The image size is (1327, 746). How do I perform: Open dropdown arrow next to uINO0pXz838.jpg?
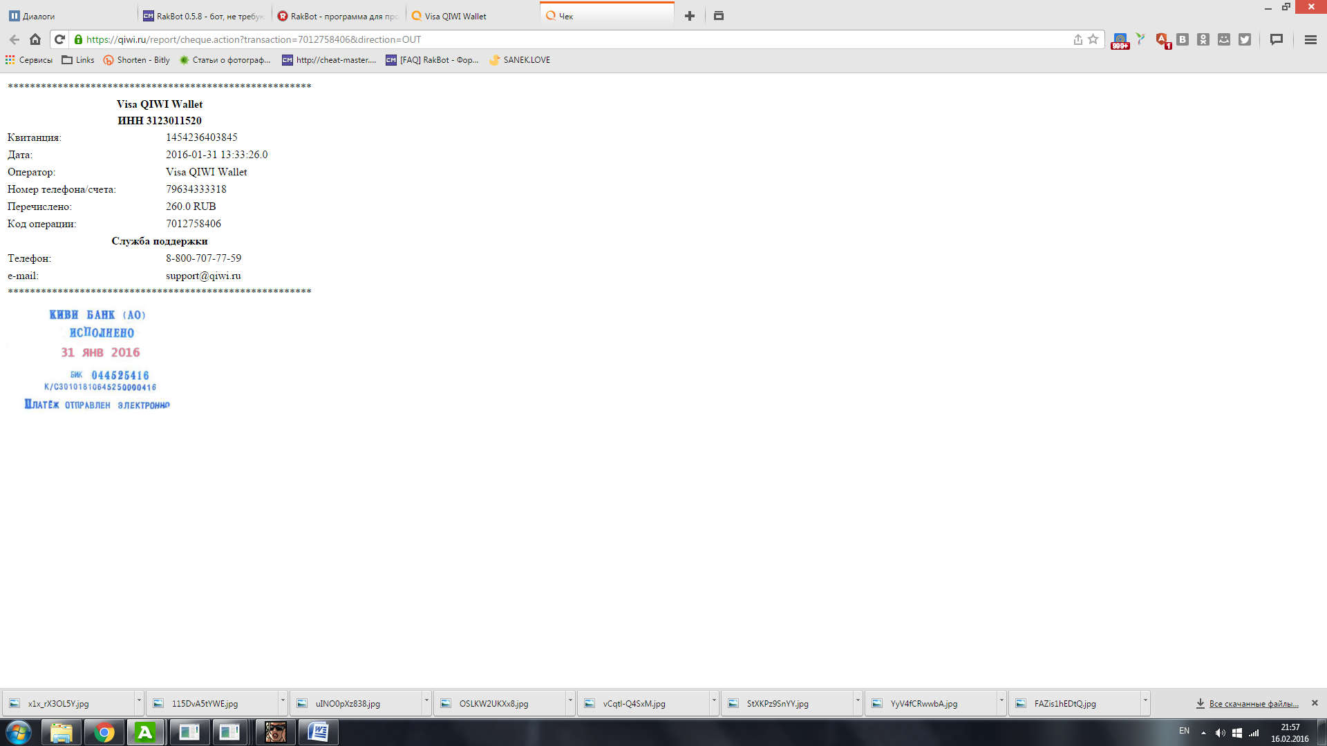[426, 701]
